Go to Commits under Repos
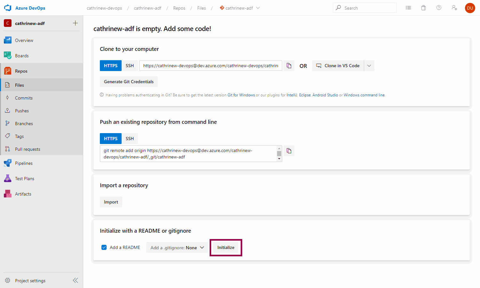 pos(24,98)
